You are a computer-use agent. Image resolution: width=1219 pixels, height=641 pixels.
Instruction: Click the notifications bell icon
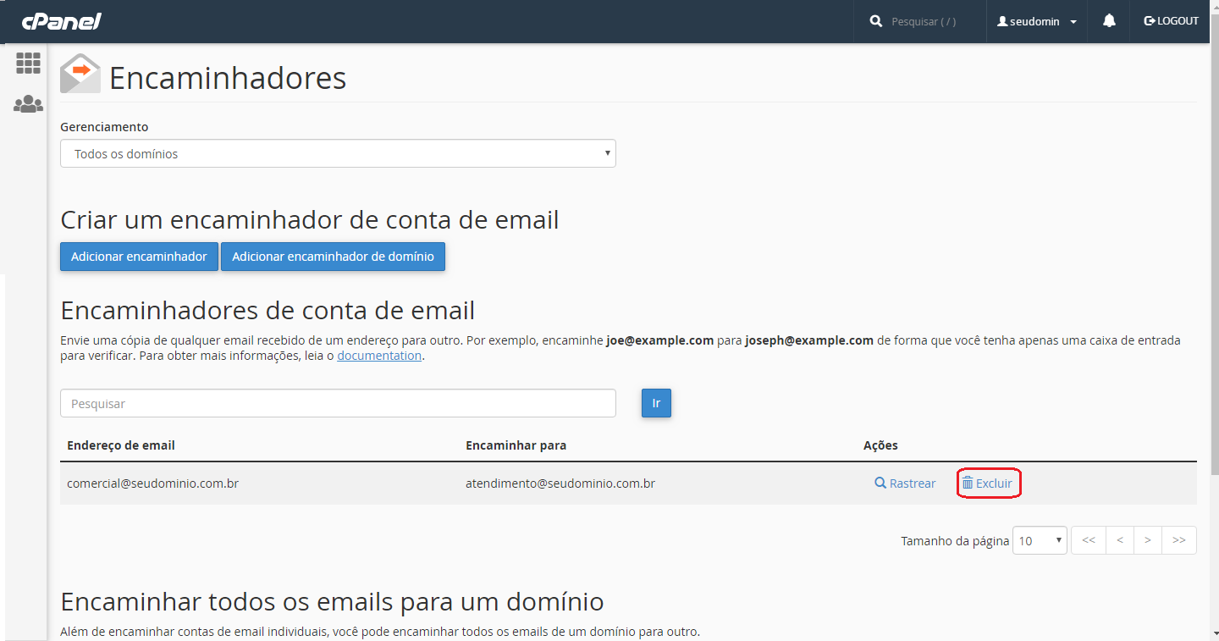pyautogui.click(x=1109, y=21)
